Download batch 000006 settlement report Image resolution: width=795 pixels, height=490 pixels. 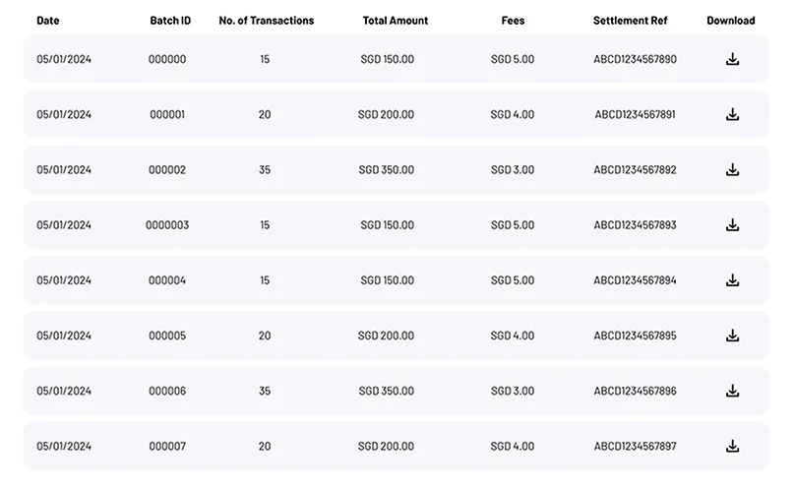click(x=732, y=391)
